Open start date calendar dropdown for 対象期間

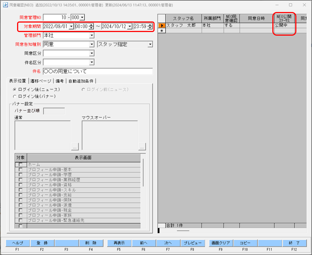click(71, 27)
